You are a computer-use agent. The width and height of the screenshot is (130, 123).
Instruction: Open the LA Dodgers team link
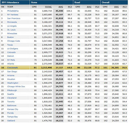coord(13,49)
